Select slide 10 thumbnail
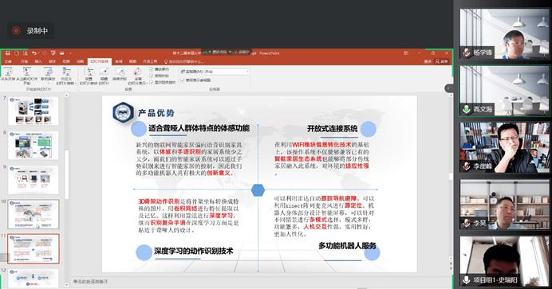Viewport: 552px width, 289px height. pos(34,214)
